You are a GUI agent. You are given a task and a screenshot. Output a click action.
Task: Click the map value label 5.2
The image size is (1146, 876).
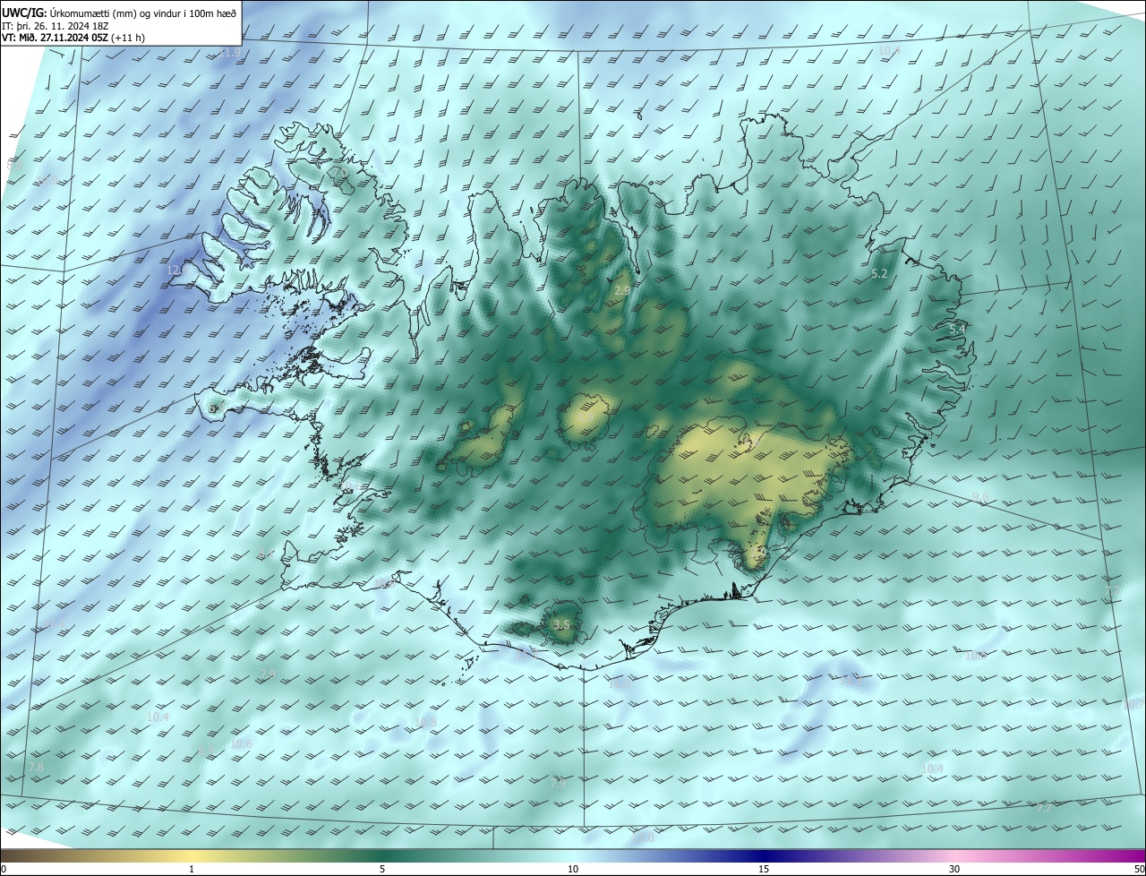879,274
